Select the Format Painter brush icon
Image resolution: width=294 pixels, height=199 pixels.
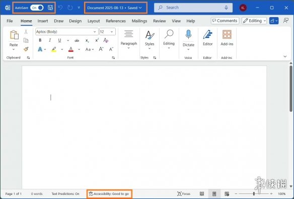[26, 49]
